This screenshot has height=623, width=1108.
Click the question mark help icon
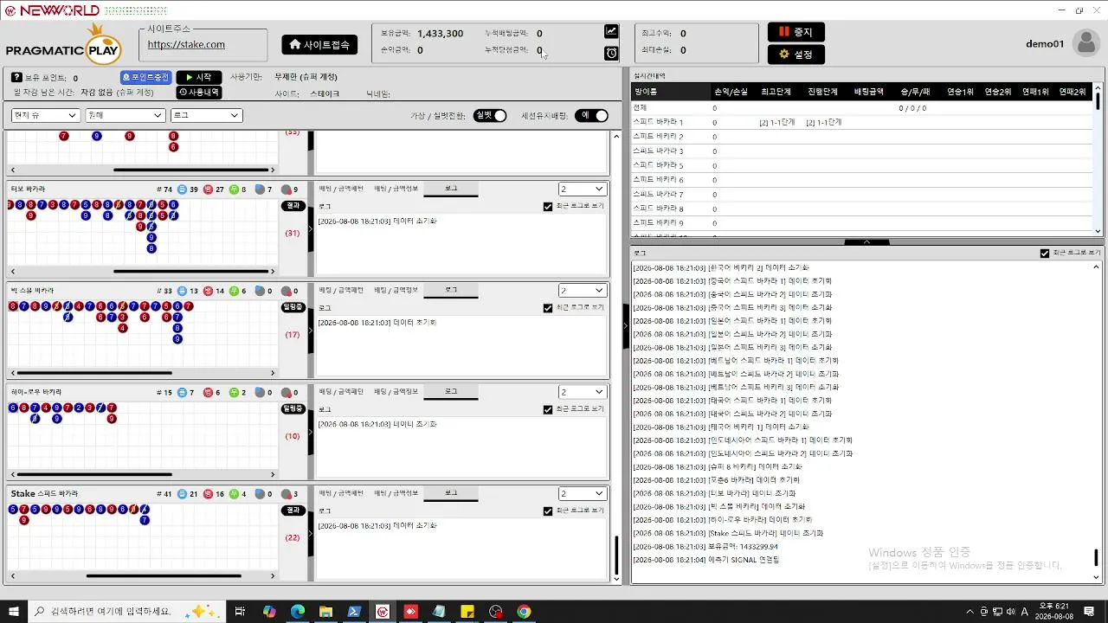[x=16, y=78]
